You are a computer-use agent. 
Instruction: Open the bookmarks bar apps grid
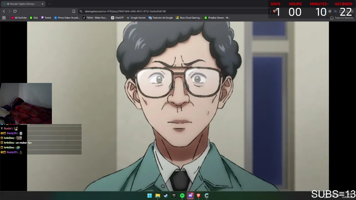coord(4,18)
